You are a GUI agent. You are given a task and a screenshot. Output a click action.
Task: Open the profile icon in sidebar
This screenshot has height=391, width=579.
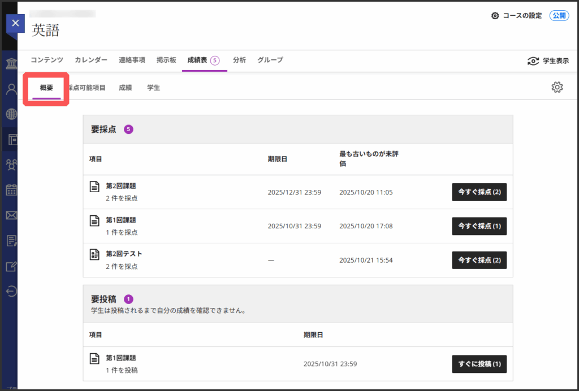click(x=11, y=89)
